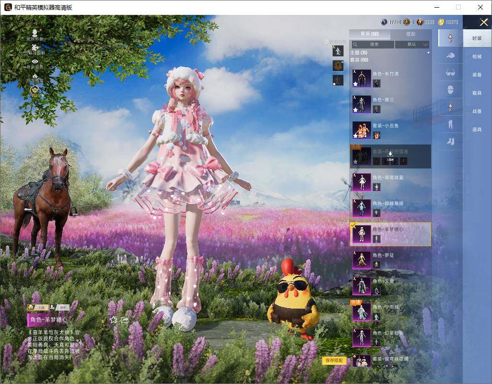Click the 保存搭配 save outfit button
Screen dimensions: 492x384
click(x=334, y=360)
